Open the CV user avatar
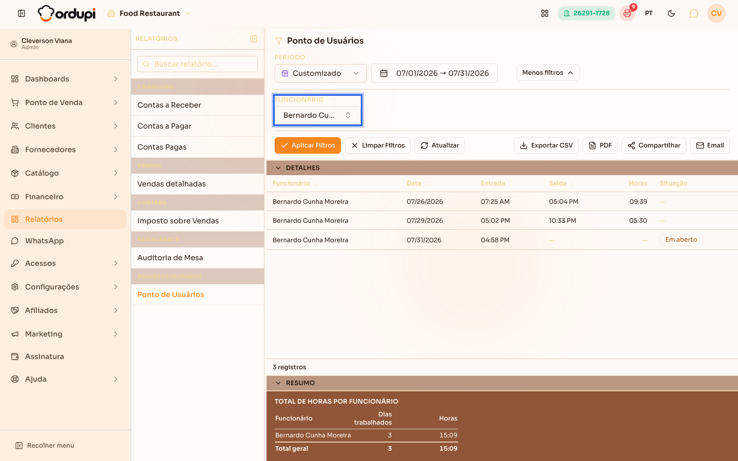The height and width of the screenshot is (461, 738). pos(716,13)
